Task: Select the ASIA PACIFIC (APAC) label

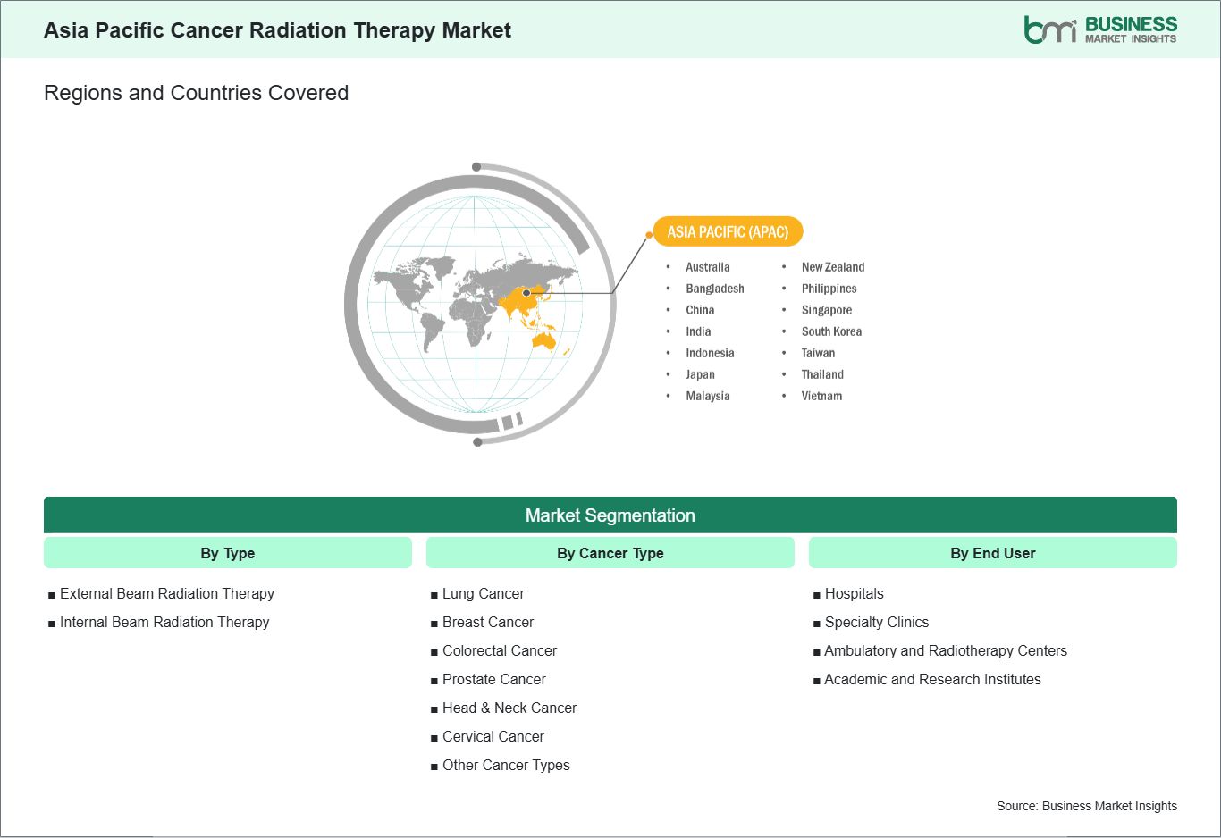Action: click(x=728, y=232)
